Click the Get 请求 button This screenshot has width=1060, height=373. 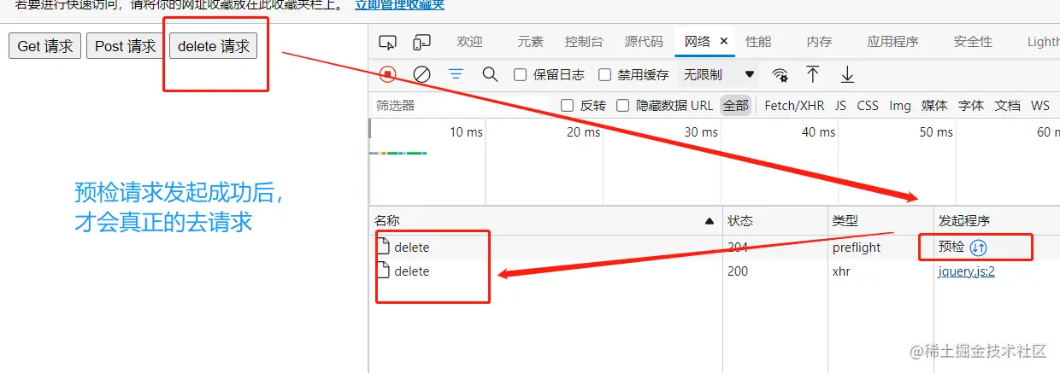coord(45,46)
